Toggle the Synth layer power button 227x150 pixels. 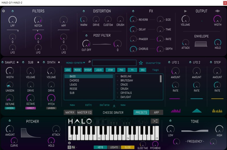click(x=44, y=62)
